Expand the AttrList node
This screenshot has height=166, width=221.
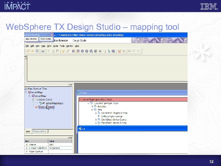[92, 106]
